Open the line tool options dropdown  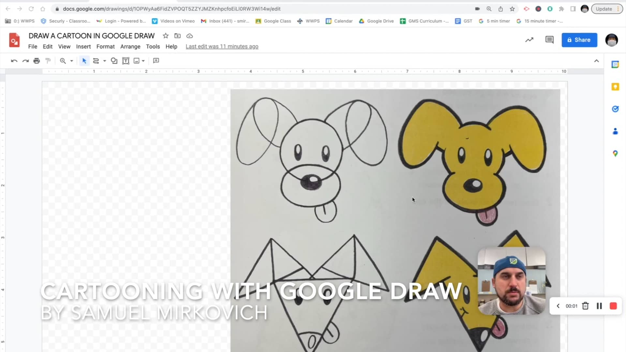(x=104, y=61)
